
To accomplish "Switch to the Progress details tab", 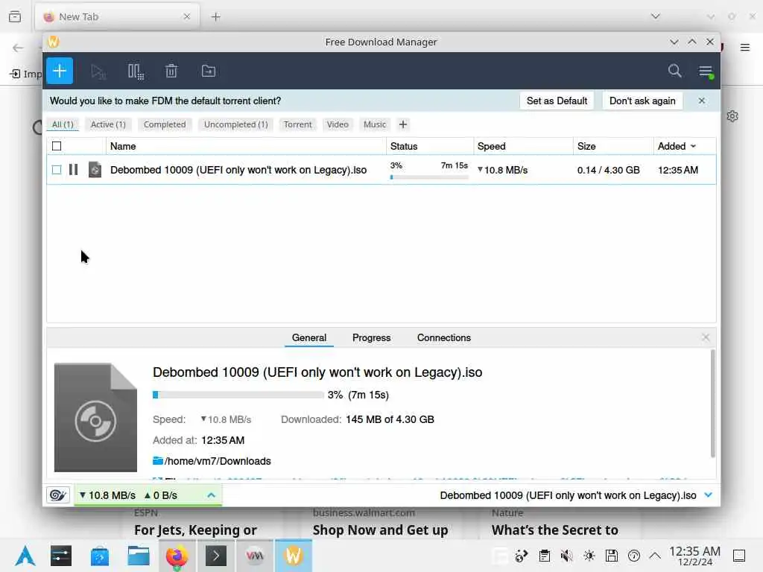I will pyautogui.click(x=371, y=337).
